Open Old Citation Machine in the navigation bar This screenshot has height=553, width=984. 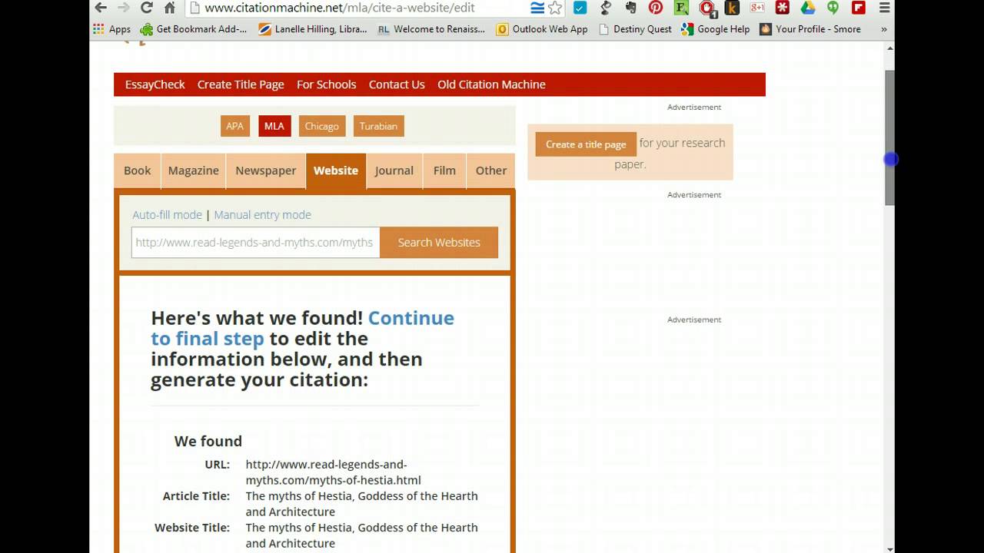492,84
